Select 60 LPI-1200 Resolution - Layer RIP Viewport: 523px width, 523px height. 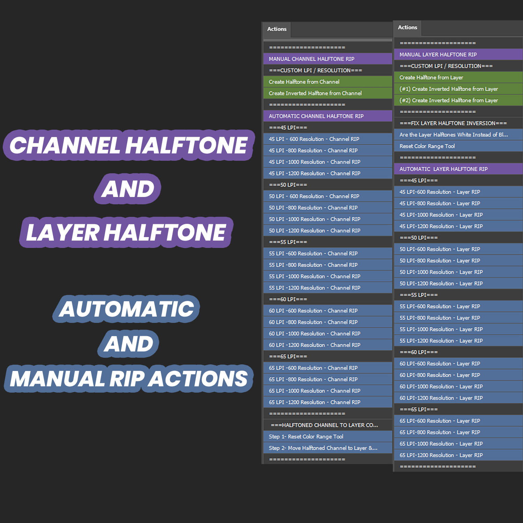click(x=458, y=398)
